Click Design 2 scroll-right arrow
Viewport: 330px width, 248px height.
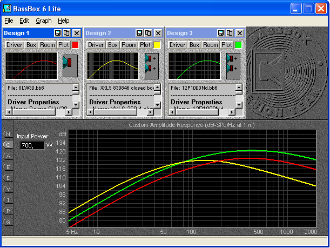[150, 112]
